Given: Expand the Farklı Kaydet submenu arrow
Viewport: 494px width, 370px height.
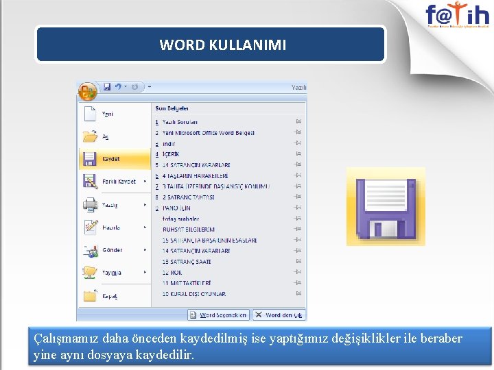Looking at the screenshot, I should [145, 181].
